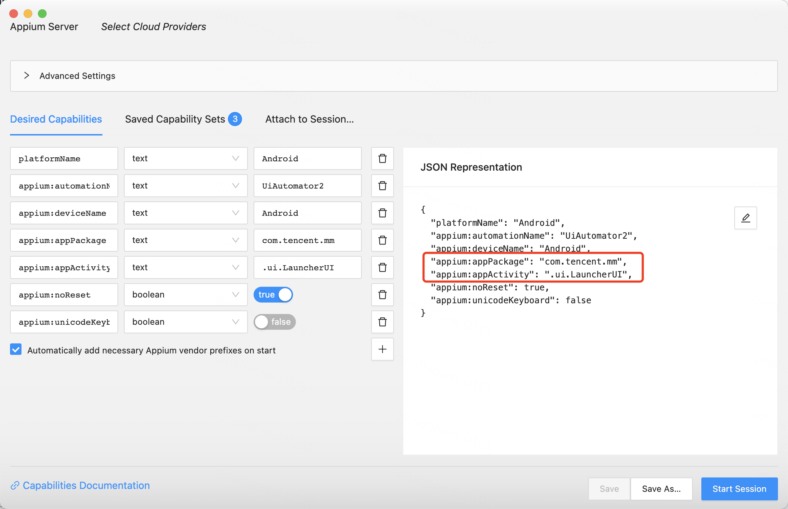
Task: Switch to Select Cloud Providers tab
Action: pos(153,27)
